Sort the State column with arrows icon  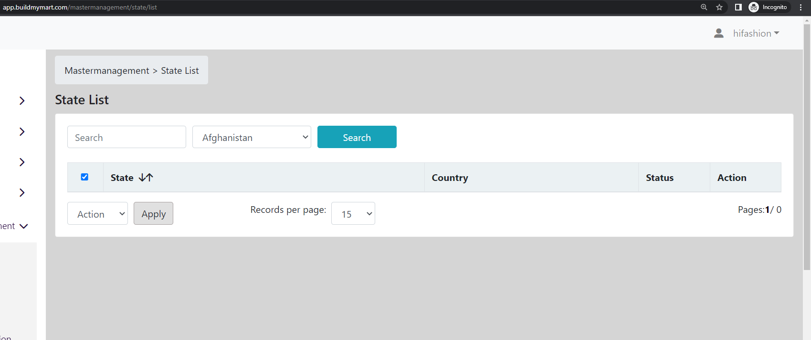[146, 178]
